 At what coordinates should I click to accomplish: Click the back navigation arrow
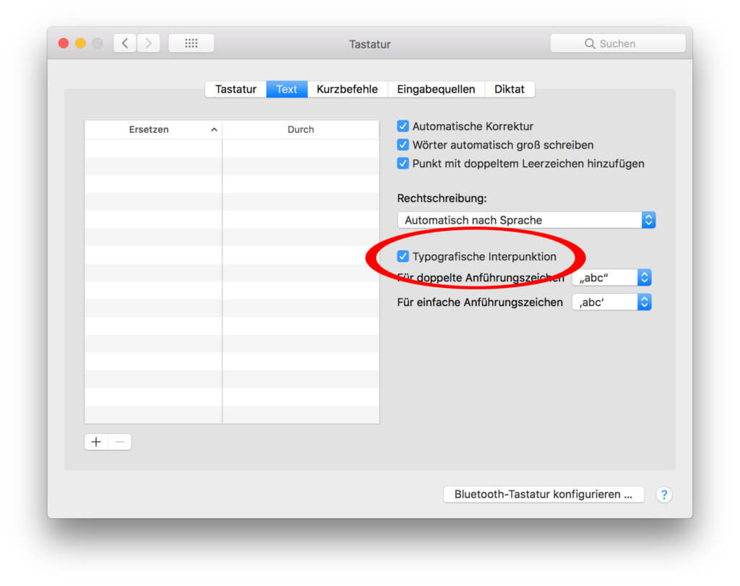pyautogui.click(x=124, y=43)
